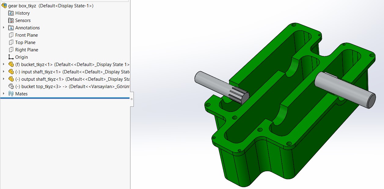Select the Sensors tree item text
Image resolution: width=384 pixels, height=189 pixels.
tap(23, 20)
